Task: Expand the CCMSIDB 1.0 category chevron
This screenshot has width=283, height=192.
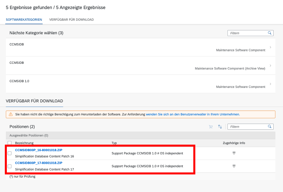Action: pyautogui.click(x=270, y=84)
